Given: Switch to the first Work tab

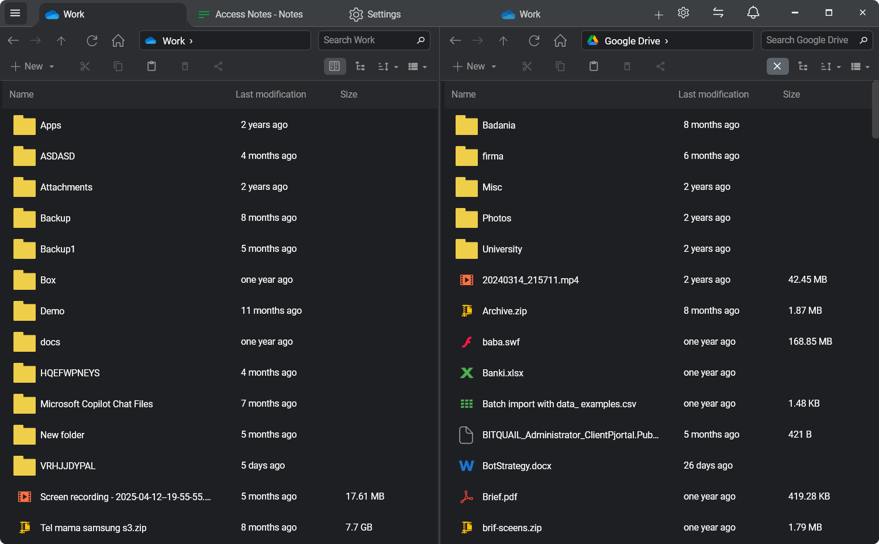Looking at the screenshot, I should click(x=113, y=14).
